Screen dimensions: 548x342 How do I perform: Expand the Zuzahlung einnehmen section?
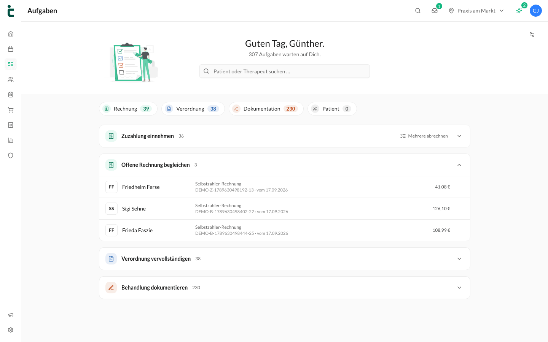pos(459,136)
